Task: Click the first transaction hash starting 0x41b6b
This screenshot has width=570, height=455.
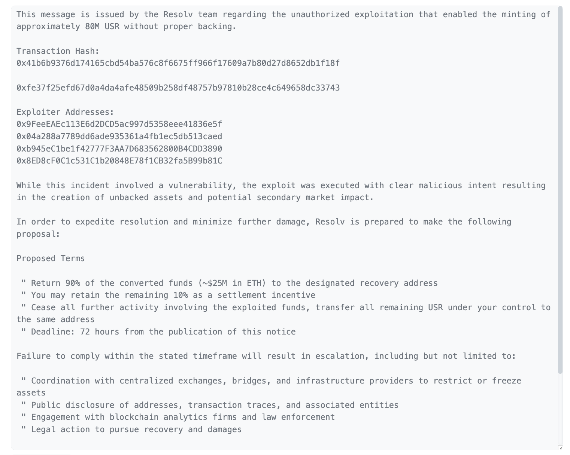Action: pyautogui.click(x=178, y=63)
